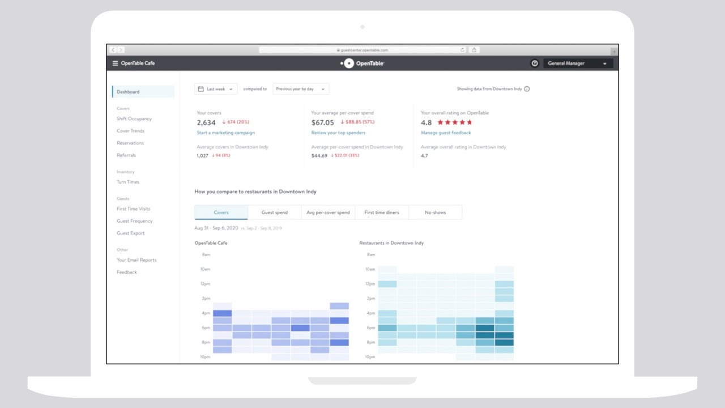The image size is (725, 408).
Task: Click the OpenTable logo in header
Action: tap(362, 63)
